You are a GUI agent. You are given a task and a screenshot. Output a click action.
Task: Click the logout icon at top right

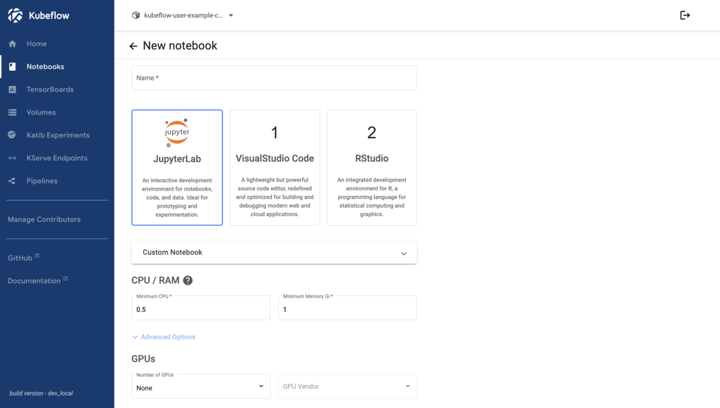click(685, 15)
